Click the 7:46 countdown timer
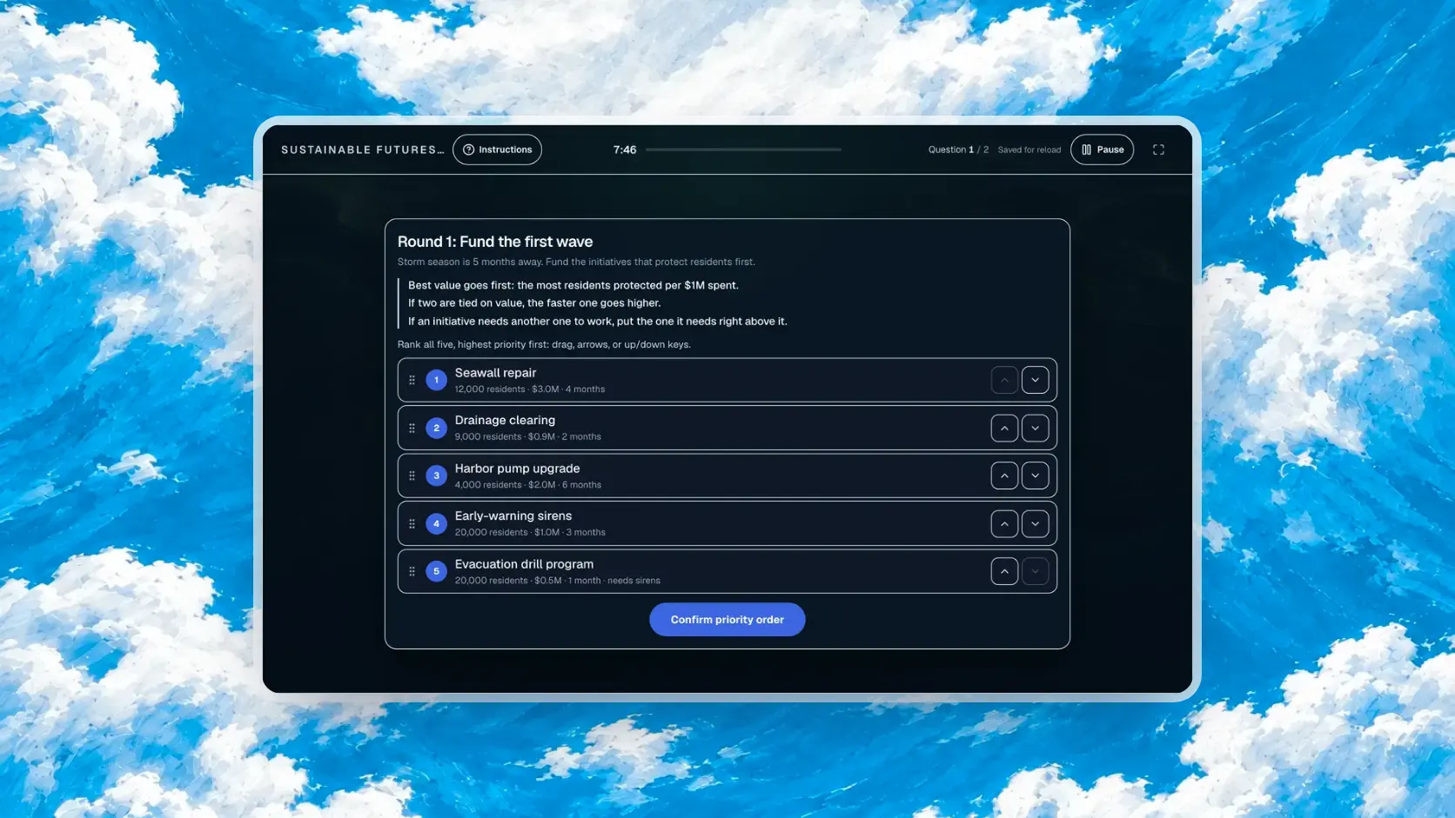Screen dimensions: 1455x818 tap(624, 150)
